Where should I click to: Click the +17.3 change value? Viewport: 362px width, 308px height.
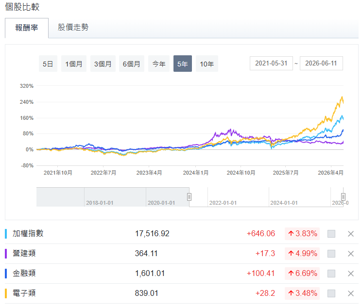(265, 253)
